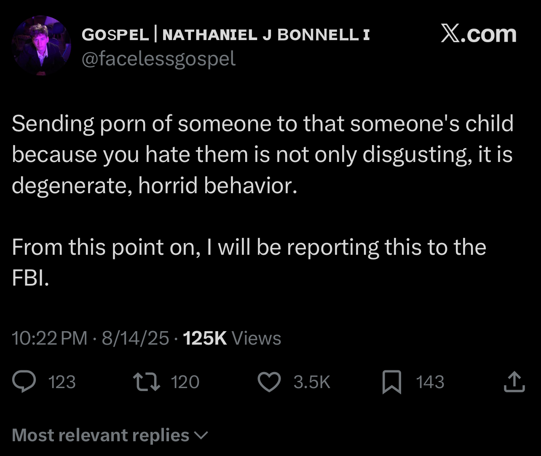The image size is (541, 456).
Task: Click the 143 bookmarks count
Action: (x=430, y=382)
